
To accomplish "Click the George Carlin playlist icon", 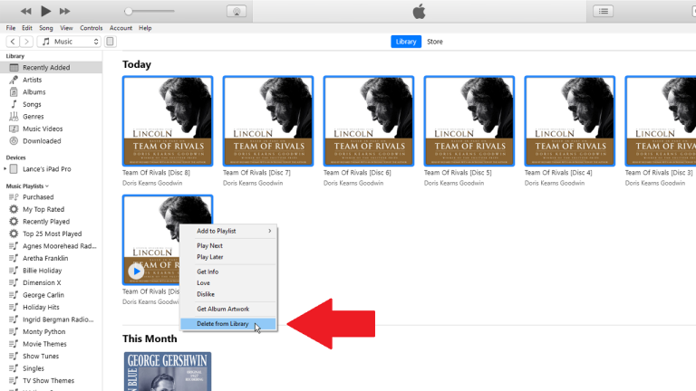I will (14, 295).
